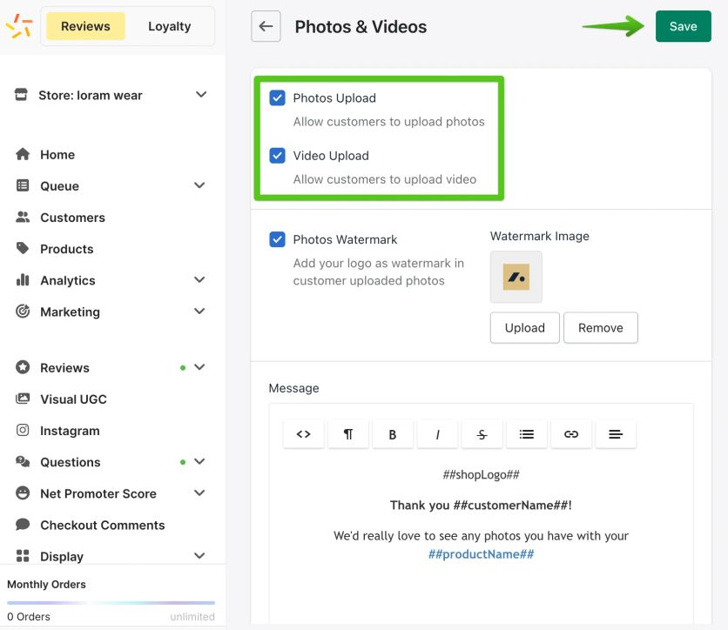Expand the Questions submenu chevron
Image resolution: width=728 pixels, height=630 pixels.
199,461
